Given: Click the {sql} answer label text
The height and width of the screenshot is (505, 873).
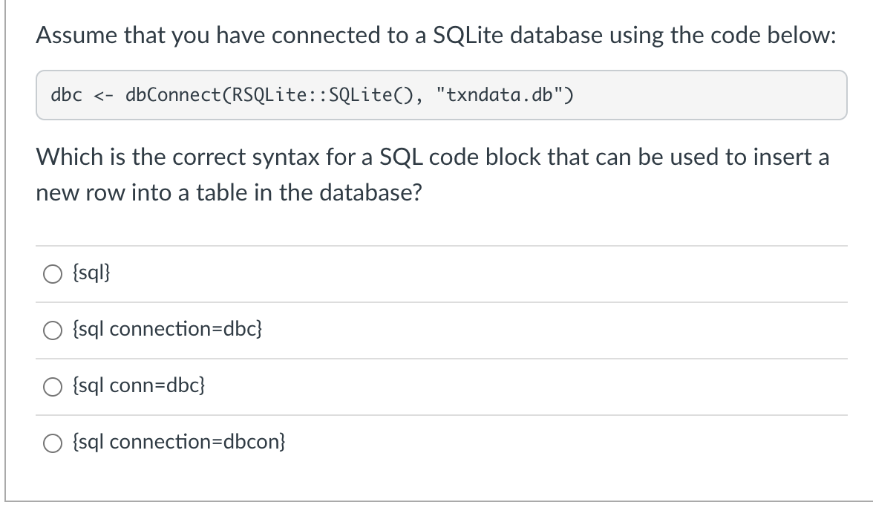Looking at the screenshot, I should click(92, 273).
